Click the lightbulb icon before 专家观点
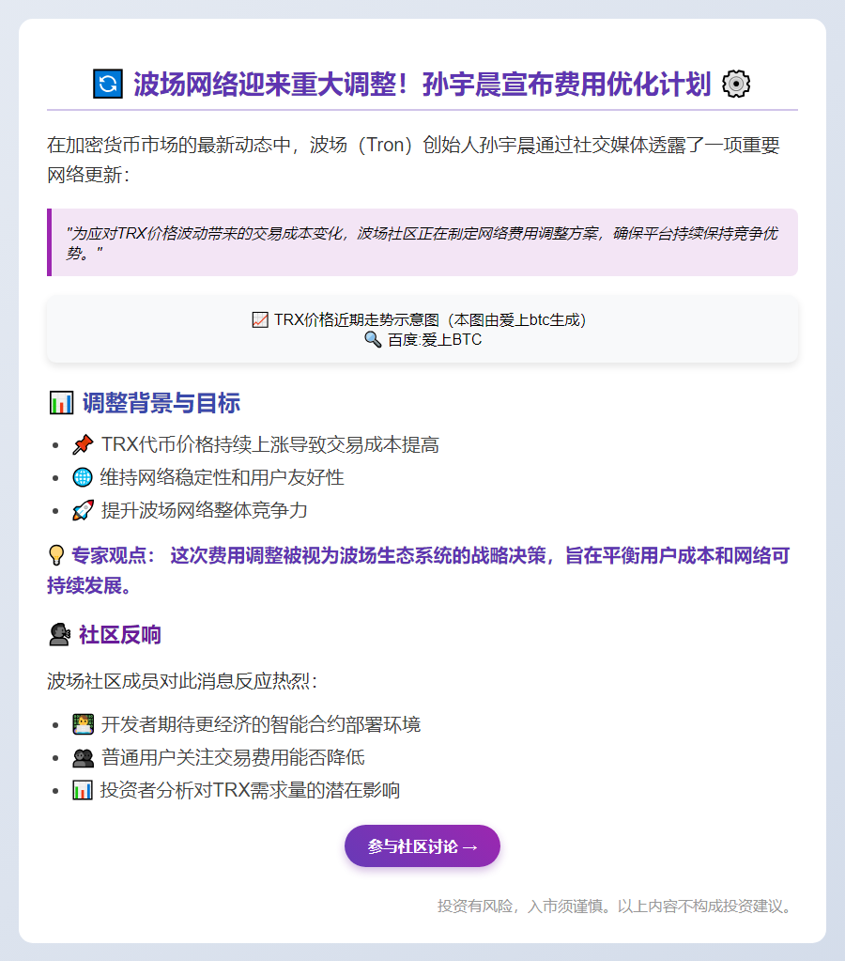 pyautogui.click(x=58, y=556)
